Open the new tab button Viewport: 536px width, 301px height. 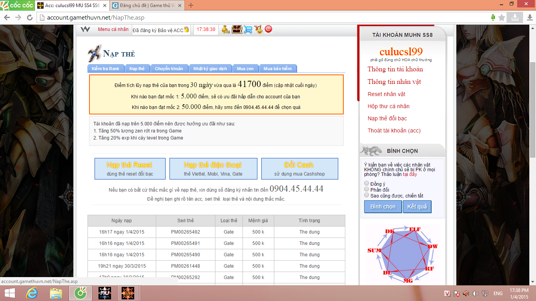click(191, 5)
